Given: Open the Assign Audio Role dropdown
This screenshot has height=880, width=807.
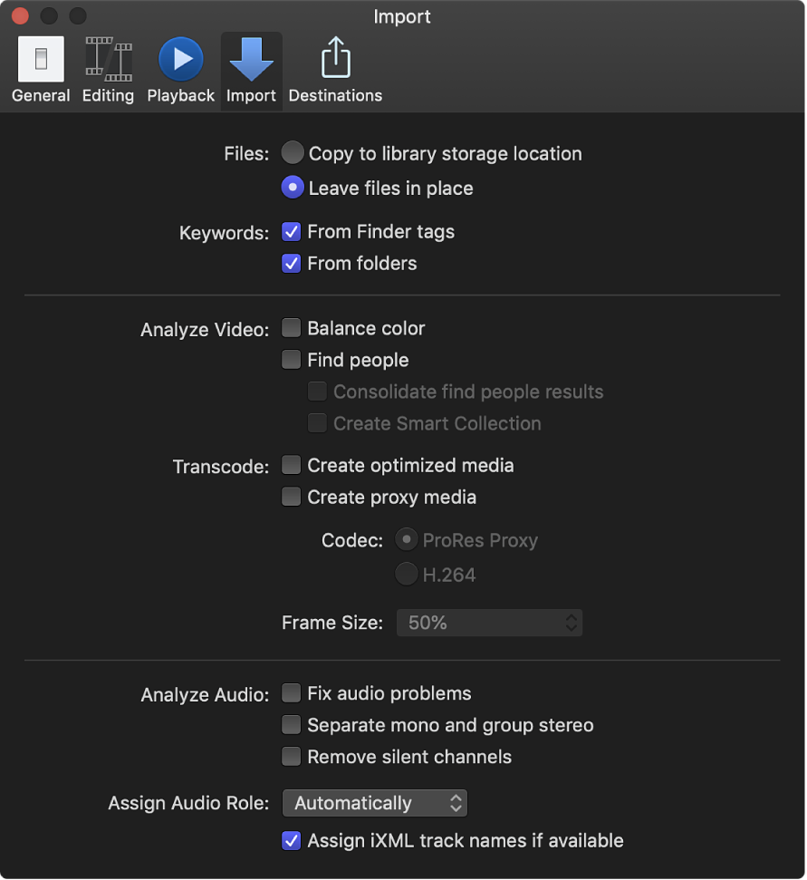Looking at the screenshot, I should tap(375, 803).
